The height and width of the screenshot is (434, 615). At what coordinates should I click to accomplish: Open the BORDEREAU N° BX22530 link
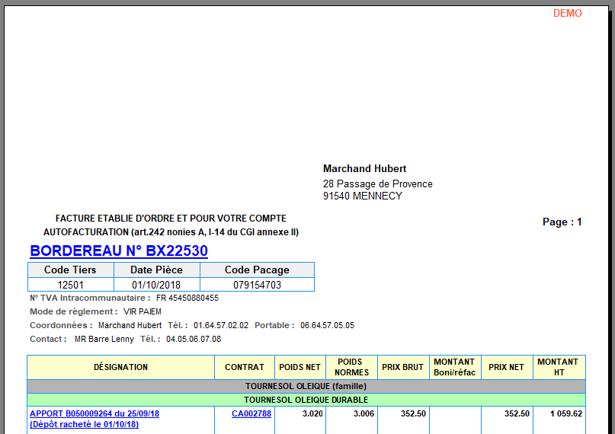tap(119, 251)
